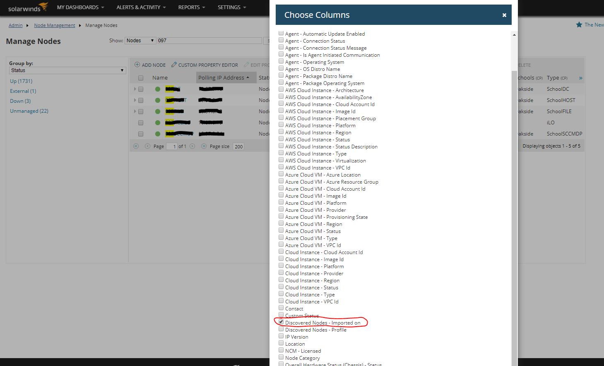
Task: Click green status icon in iLO row
Action: click(x=158, y=123)
